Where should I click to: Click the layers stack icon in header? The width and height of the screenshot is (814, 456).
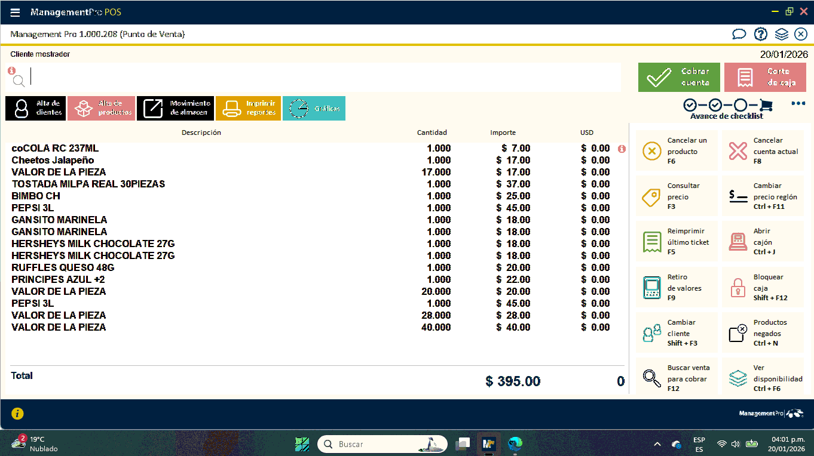click(x=781, y=35)
